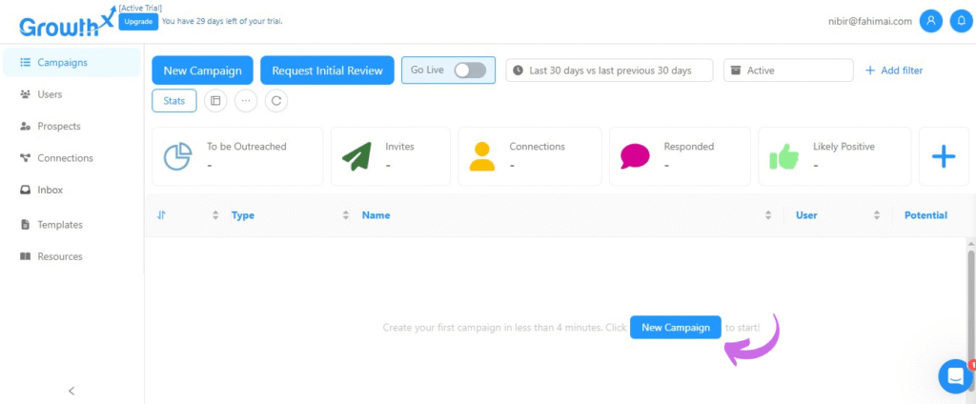
Task: Open the Active status filter dropdown
Action: pos(788,71)
